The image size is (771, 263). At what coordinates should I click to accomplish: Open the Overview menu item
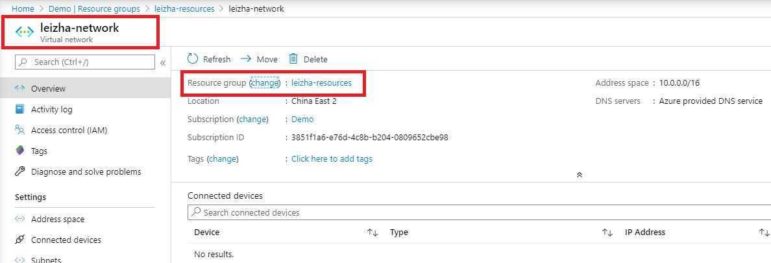point(85,88)
